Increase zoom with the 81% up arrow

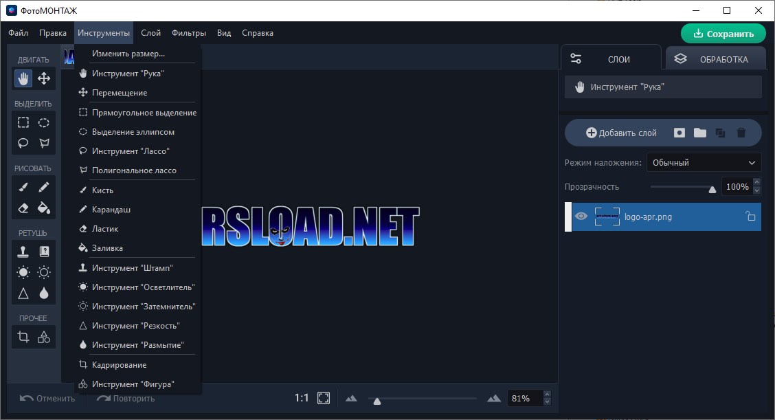coord(547,395)
